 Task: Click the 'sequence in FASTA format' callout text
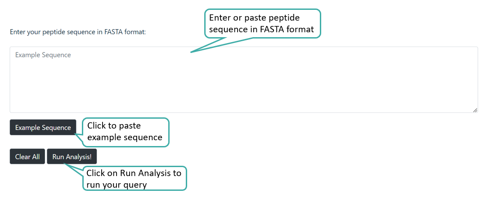(264, 30)
